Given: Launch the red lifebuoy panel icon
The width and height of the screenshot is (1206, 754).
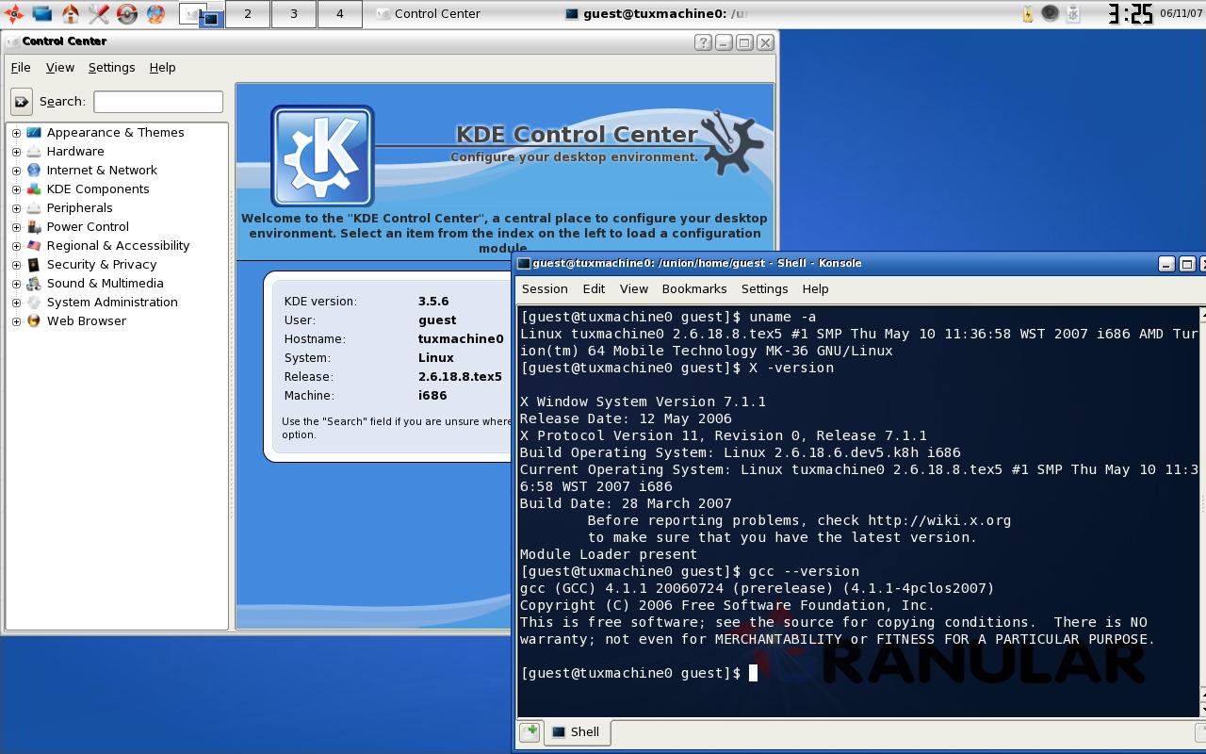Looking at the screenshot, I should (126, 13).
